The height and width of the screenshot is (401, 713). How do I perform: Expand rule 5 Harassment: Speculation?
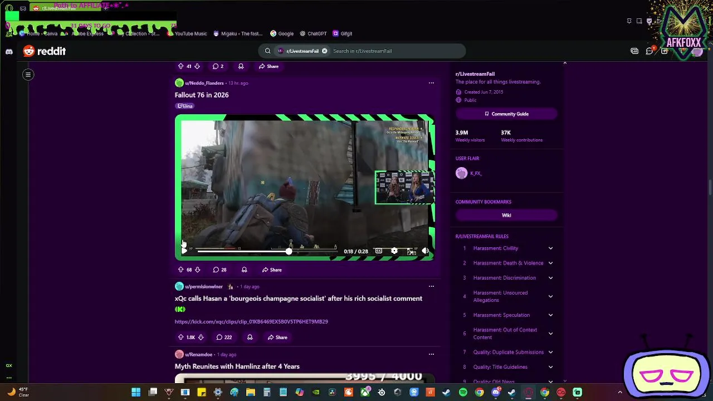coord(550,315)
